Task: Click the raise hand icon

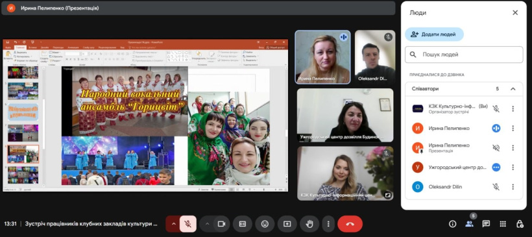Action: [309, 224]
